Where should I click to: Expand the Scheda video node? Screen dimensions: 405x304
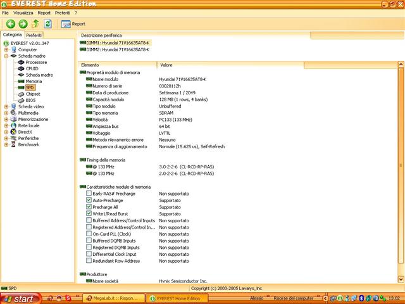[6, 106]
